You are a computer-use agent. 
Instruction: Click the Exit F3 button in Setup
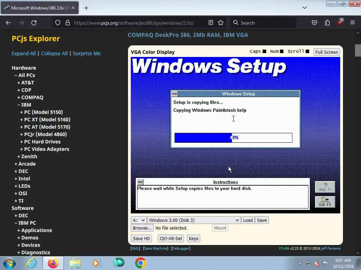point(325,202)
